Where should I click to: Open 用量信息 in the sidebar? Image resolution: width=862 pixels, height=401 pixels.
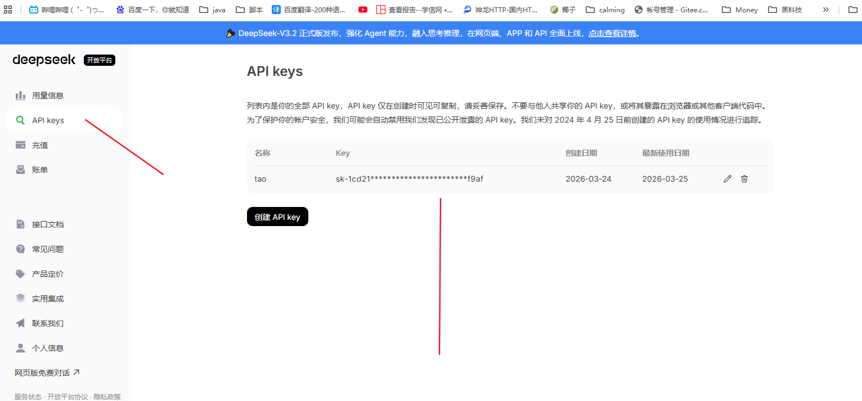click(64, 96)
